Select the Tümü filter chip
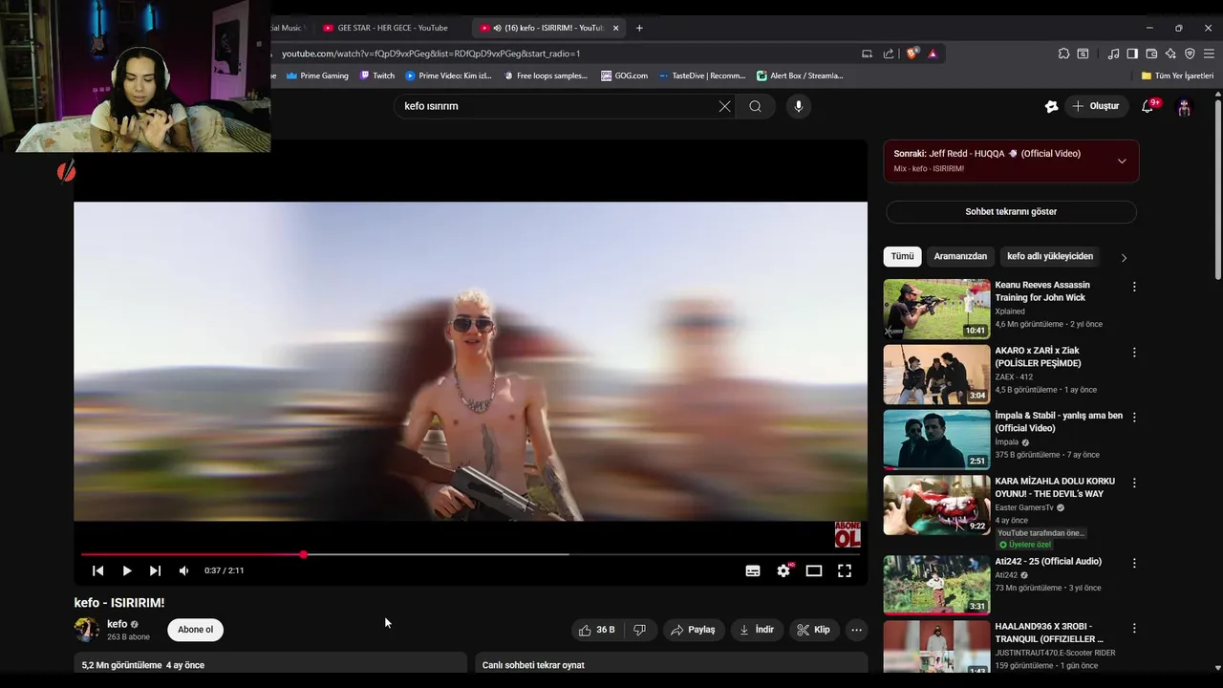 tap(902, 256)
